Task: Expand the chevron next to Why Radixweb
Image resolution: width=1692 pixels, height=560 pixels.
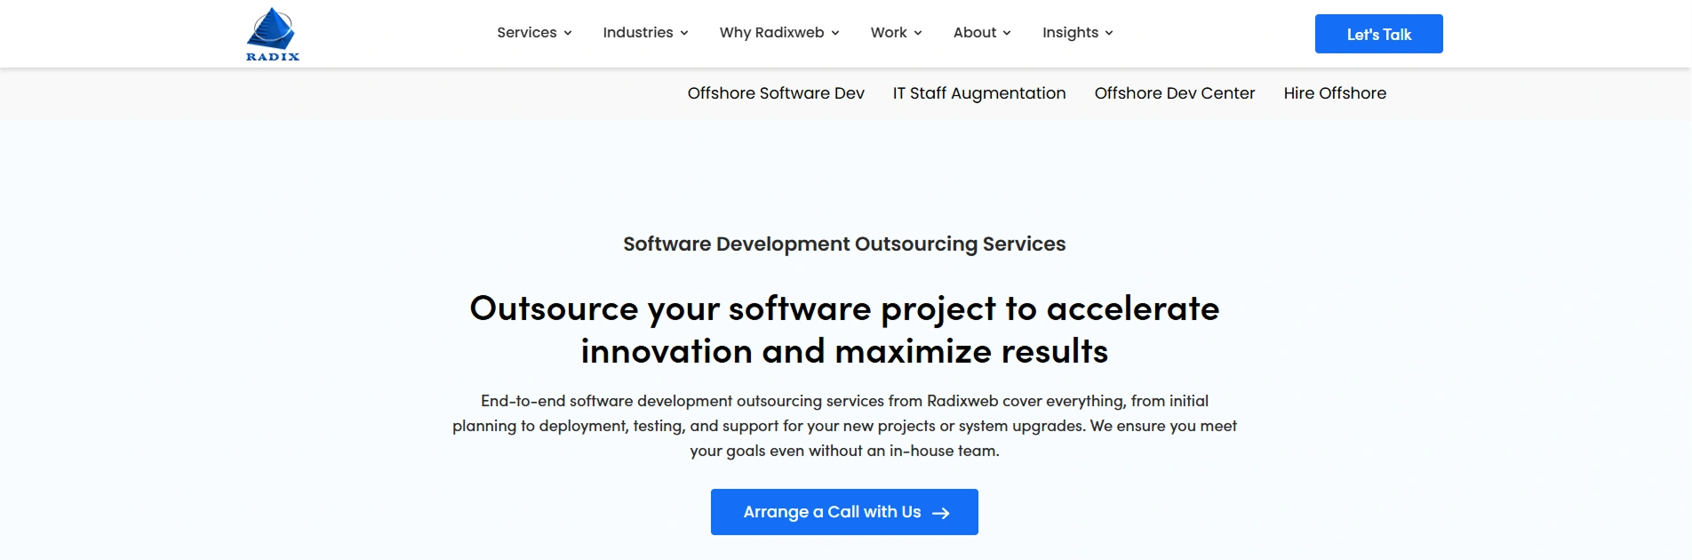Action: tap(835, 33)
